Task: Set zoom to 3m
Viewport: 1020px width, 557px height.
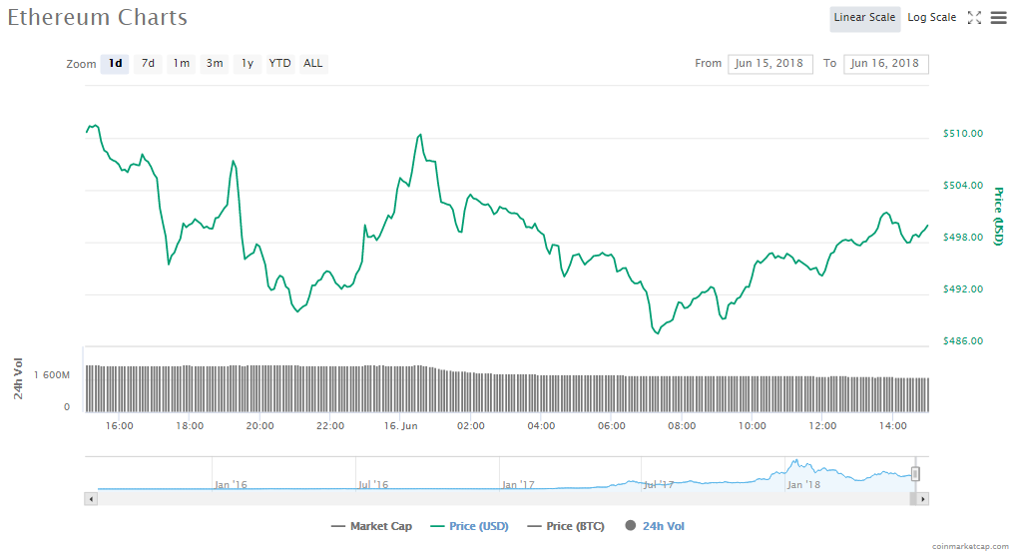Action: click(215, 64)
